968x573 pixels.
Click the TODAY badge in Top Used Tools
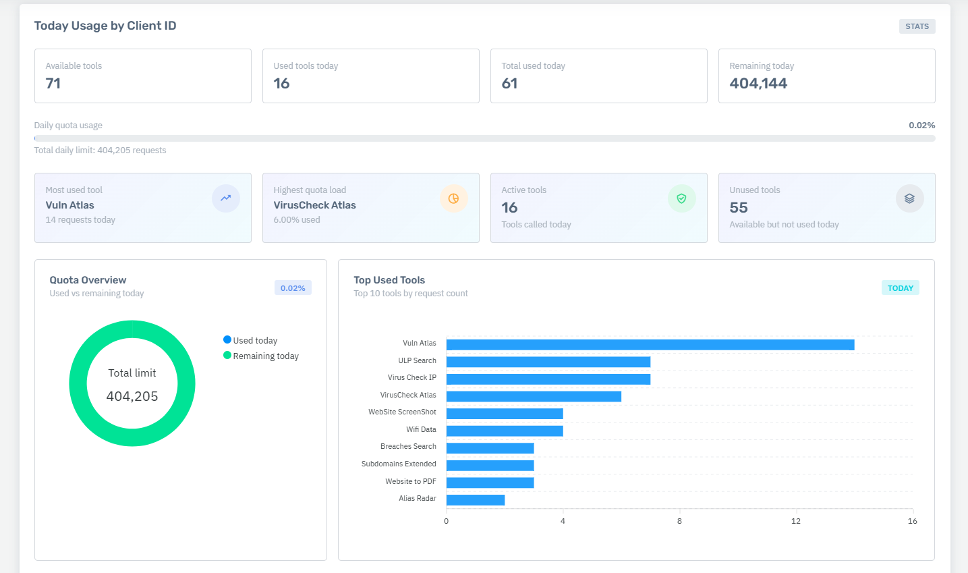[x=901, y=288]
